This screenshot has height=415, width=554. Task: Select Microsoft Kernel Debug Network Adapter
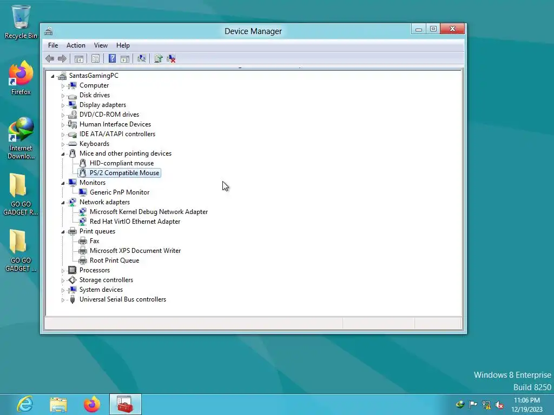click(149, 212)
